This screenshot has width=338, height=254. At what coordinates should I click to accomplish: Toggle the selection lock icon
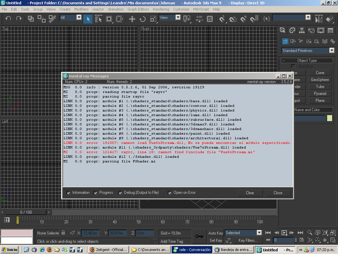(63, 233)
